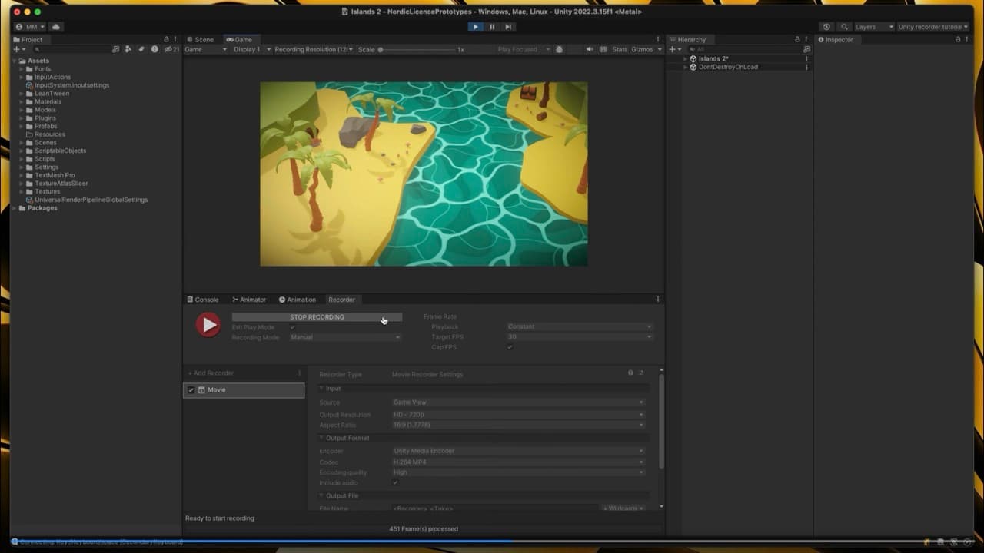Select the UniversalRenderPipelineGlobalSettings asset
The image size is (984, 553).
[91, 200]
